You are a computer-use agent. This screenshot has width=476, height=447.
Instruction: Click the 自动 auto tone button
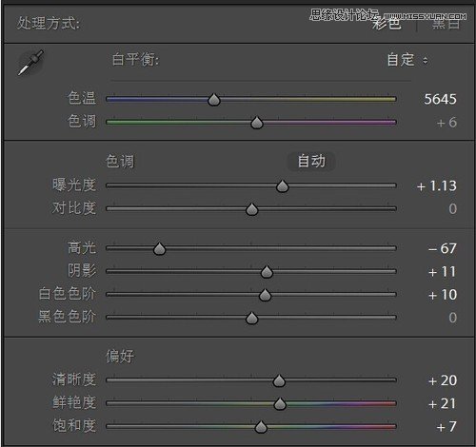[x=311, y=161]
